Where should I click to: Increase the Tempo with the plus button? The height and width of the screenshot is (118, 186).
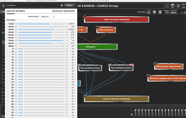click(175, 10)
